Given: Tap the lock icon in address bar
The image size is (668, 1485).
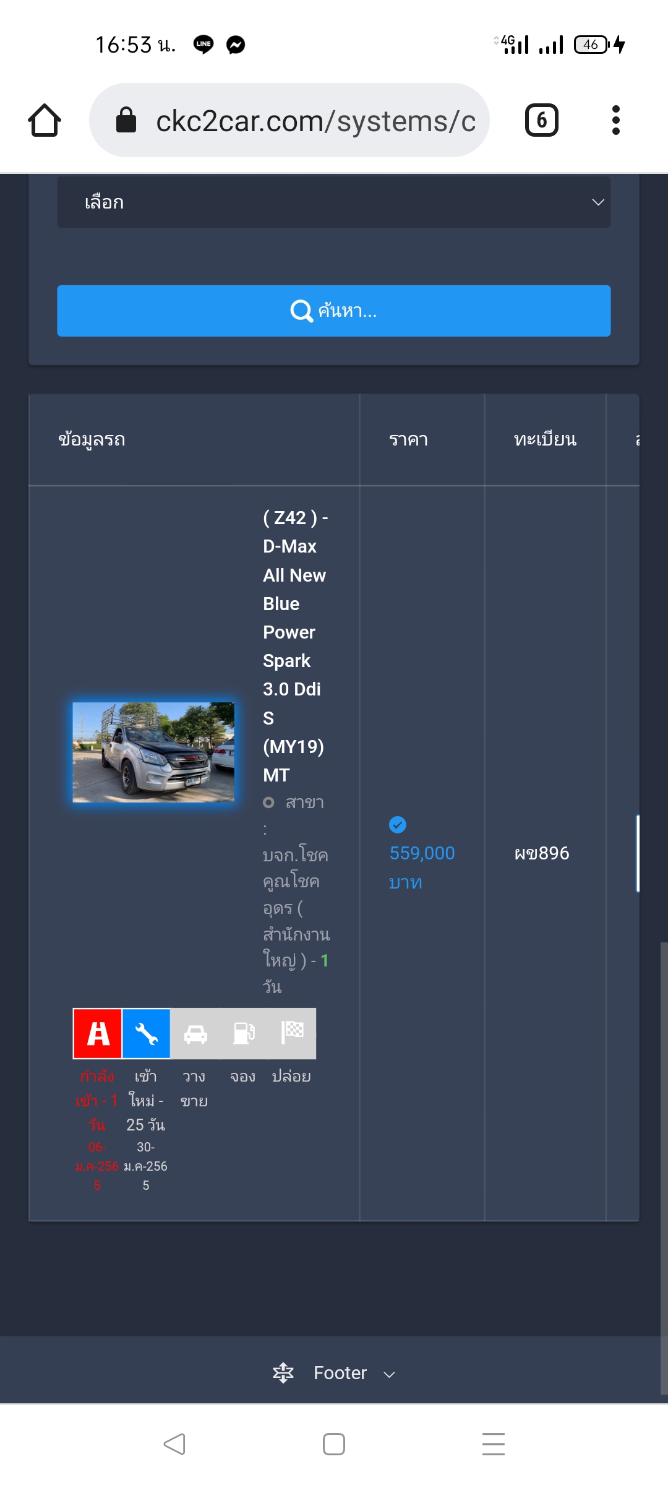Looking at the screenshot, I should click(x=126, y=120).
